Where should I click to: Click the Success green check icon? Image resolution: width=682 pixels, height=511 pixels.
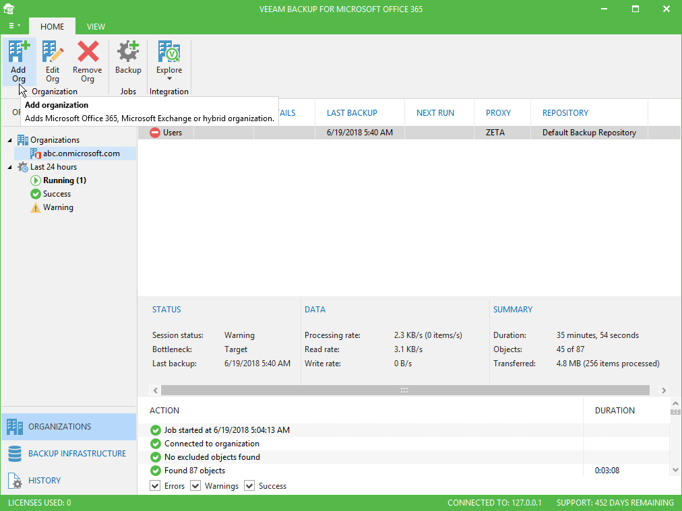(36, 194)
